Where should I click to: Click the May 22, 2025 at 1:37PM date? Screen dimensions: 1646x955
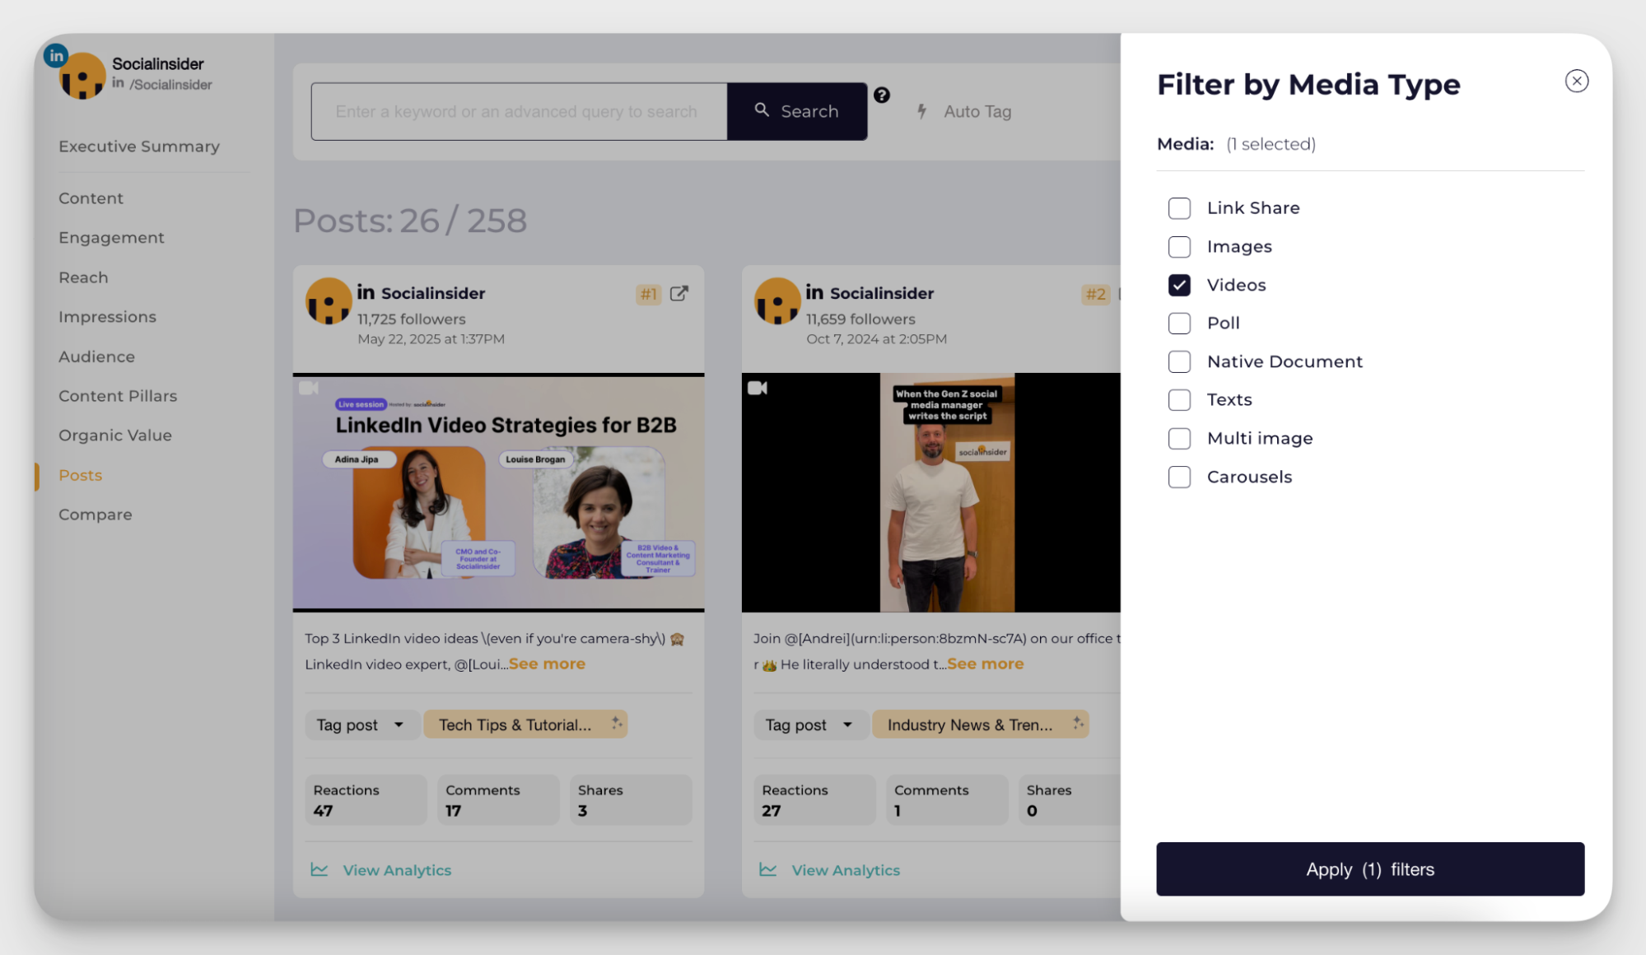431,339
